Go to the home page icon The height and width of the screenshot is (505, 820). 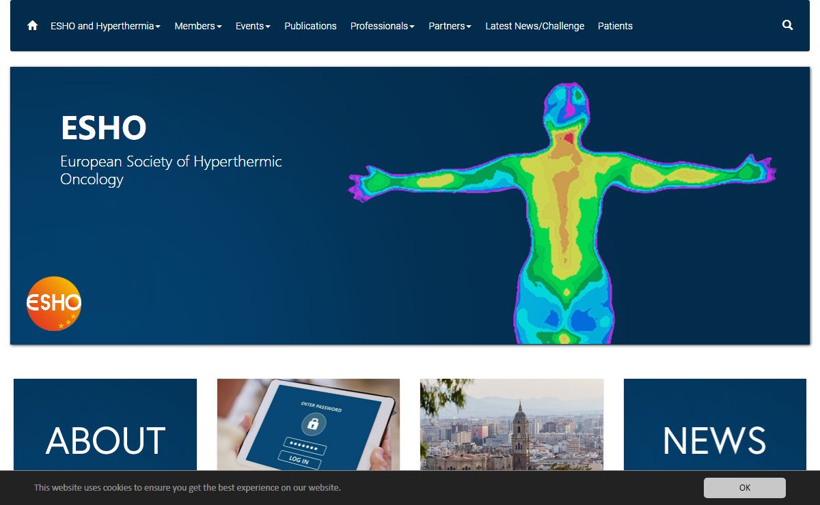click(x=32, y=26)
